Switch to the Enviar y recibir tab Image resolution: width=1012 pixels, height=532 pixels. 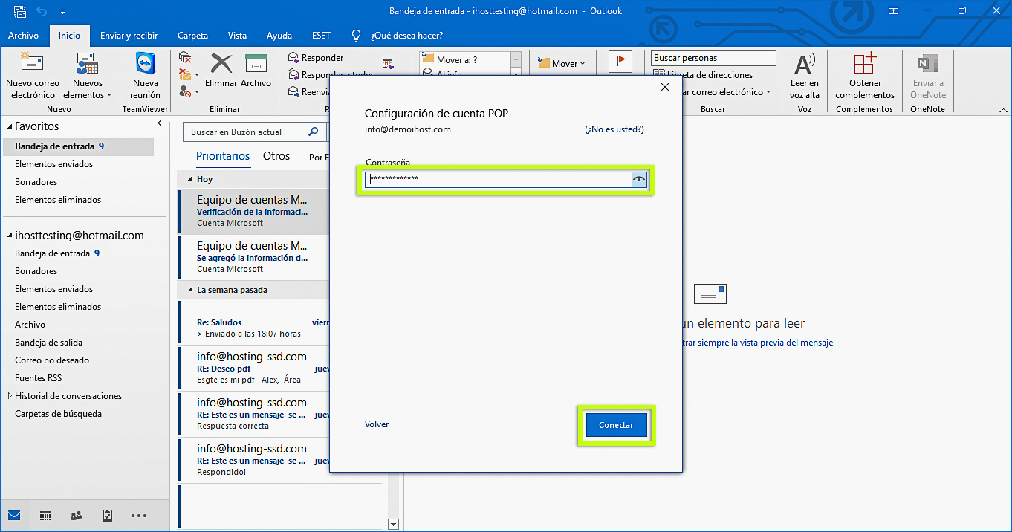pyautogui.click(x=129, y=36)
